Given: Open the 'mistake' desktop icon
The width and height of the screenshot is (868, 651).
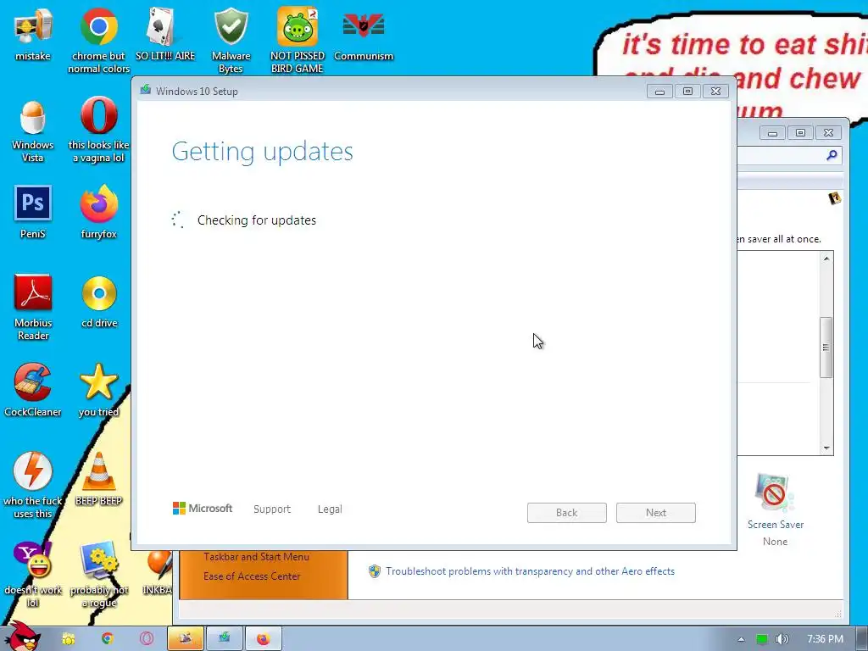Looking at the screenshot, I should [x=33, y=34].
